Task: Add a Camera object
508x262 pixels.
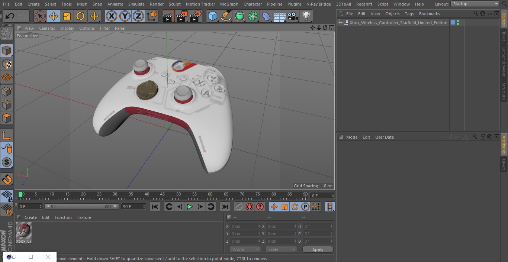Action: point(293,16)
